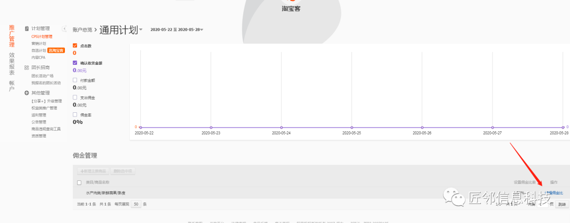Uncheck the 确认收货金额 checkbox

click(75, 63)
